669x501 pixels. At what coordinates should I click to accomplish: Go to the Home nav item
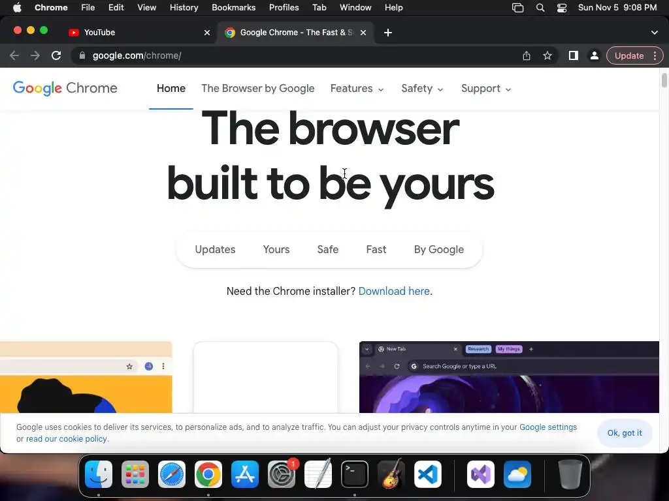click(x=171, y=88)
